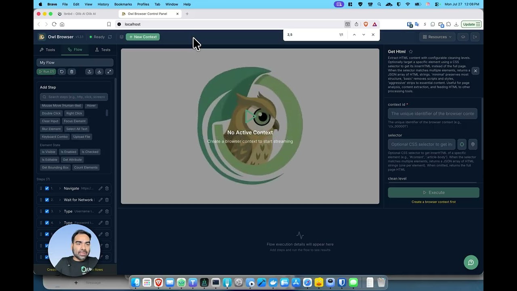517x291 pixels.
Task: Click the refresh icon next to Ready
Action: coord(110,37)
